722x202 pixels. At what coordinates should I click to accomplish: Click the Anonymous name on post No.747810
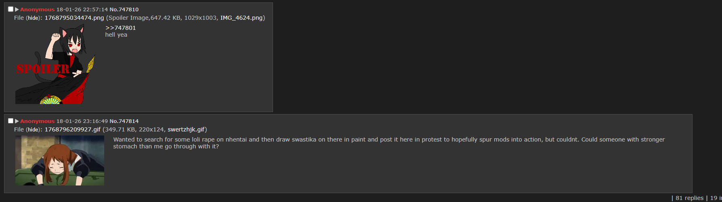point(37,9)
